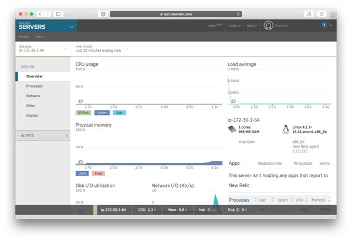Click the Errors column header
The height and width of the screenshot is (241, 352).
point(324,164)
